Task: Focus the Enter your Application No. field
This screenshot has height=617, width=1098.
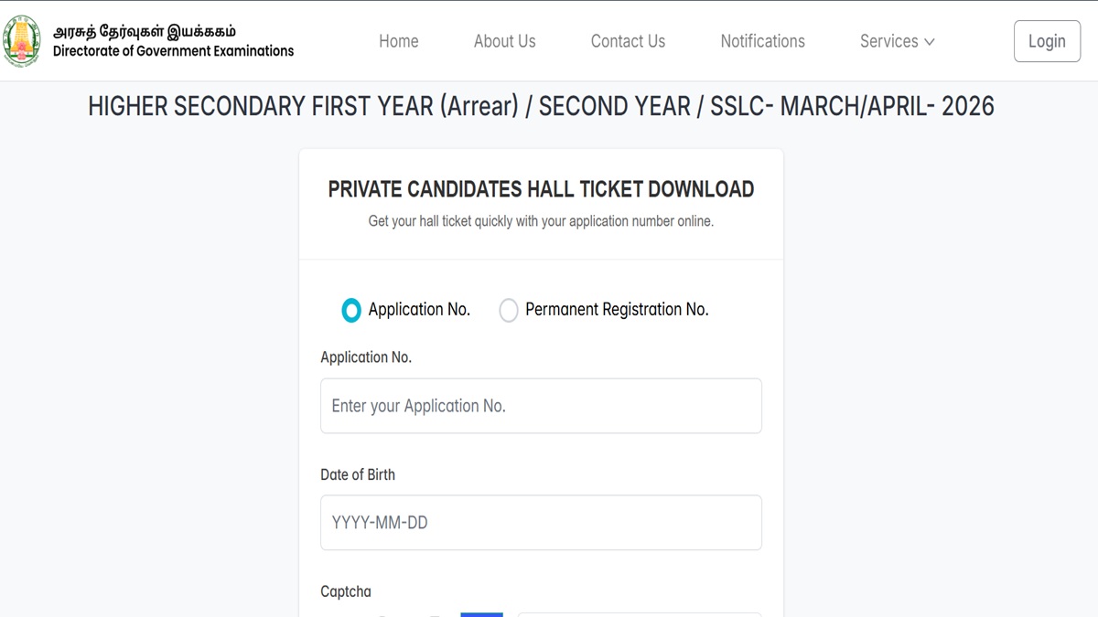Action: click(x=541, y=406)
